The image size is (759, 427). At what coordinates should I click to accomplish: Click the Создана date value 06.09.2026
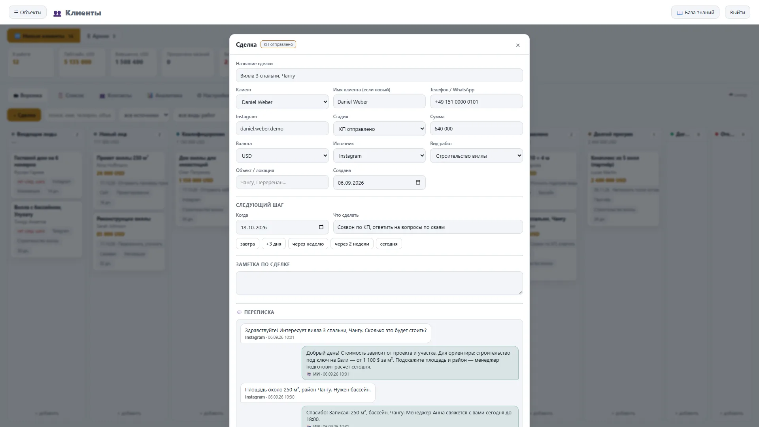351,183
